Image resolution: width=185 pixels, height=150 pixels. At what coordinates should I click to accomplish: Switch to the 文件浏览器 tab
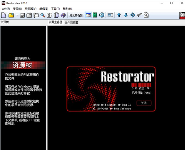point(71,22)
